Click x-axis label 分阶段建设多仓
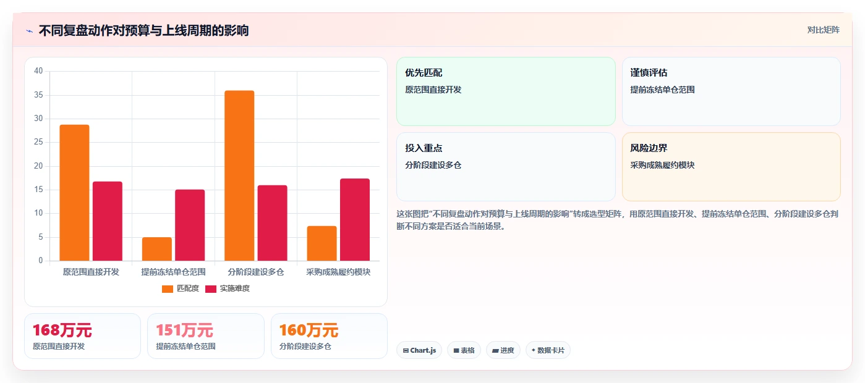The height and width of the screenshot is (383, 865). [x=256, y=272]
